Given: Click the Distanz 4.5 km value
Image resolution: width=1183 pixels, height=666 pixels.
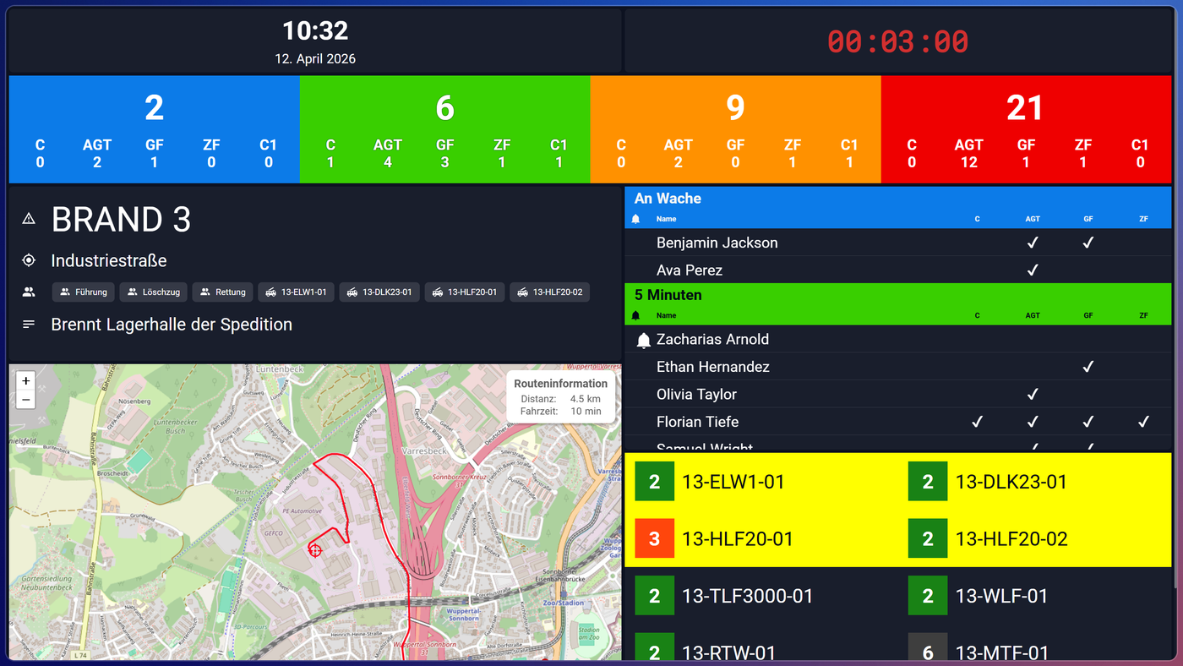Looking at the screenshot, I should tap(585, 399).
